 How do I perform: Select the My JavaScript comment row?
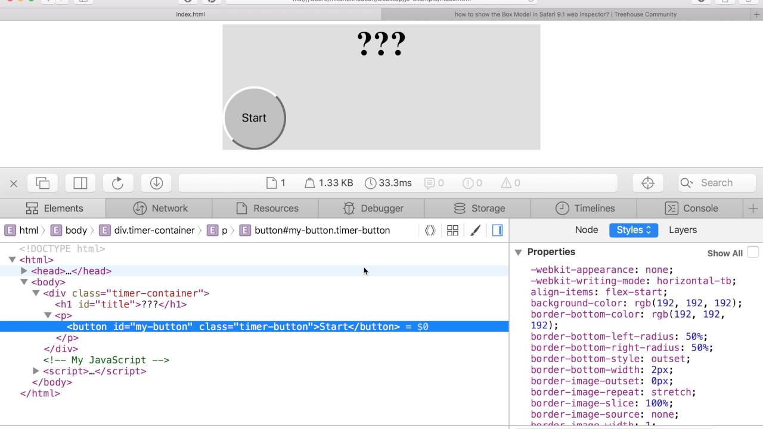(106, 360)
